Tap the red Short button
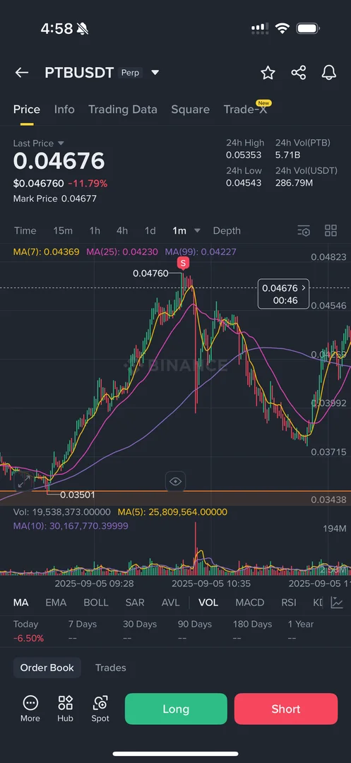Image resolution: width=351 pixels, height=763 pixels. [x=286, y=709]
